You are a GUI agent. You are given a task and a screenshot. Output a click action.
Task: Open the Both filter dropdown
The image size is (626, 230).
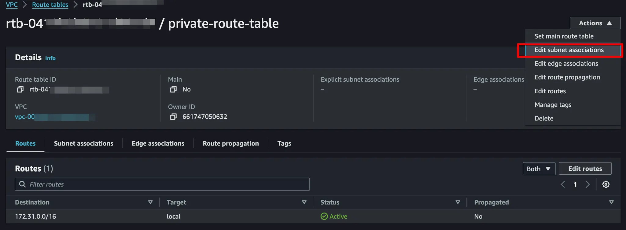(539, 169)
